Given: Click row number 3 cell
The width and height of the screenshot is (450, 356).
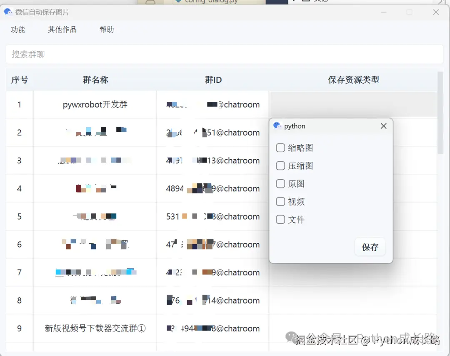Looking at the screenshot, I should (x=20, y=161).
